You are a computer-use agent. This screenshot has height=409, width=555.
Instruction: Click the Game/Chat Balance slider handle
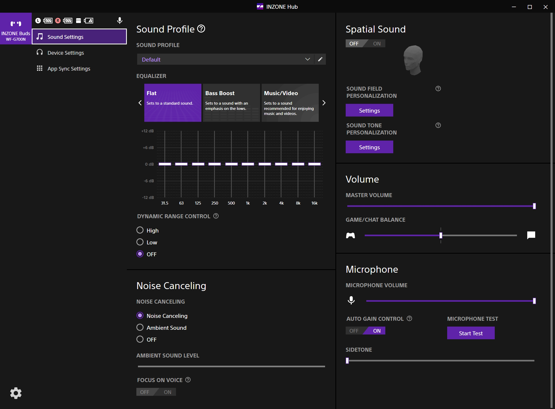point(441,235)
